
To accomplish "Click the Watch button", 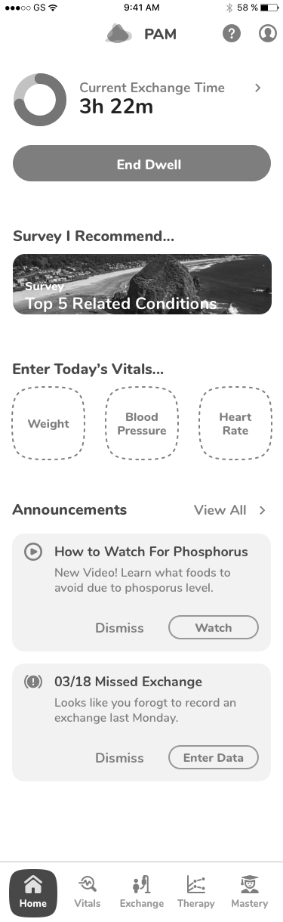I will pyautogui.click(x=213, y=627).
